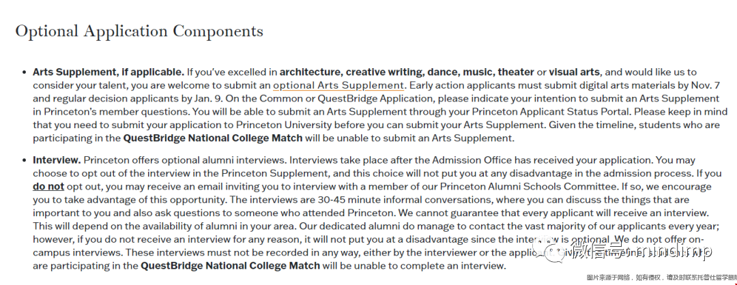Click the bold words 'visual arts'
737x285 pixels.
pyautogui.click(x=575, y=72)
